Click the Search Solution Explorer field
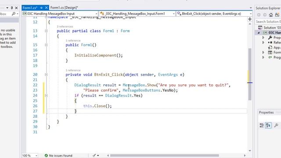281x158 pixels. pos(268,22)
